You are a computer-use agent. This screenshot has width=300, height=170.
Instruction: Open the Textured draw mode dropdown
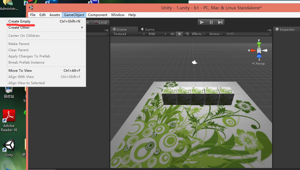(129, 34)
